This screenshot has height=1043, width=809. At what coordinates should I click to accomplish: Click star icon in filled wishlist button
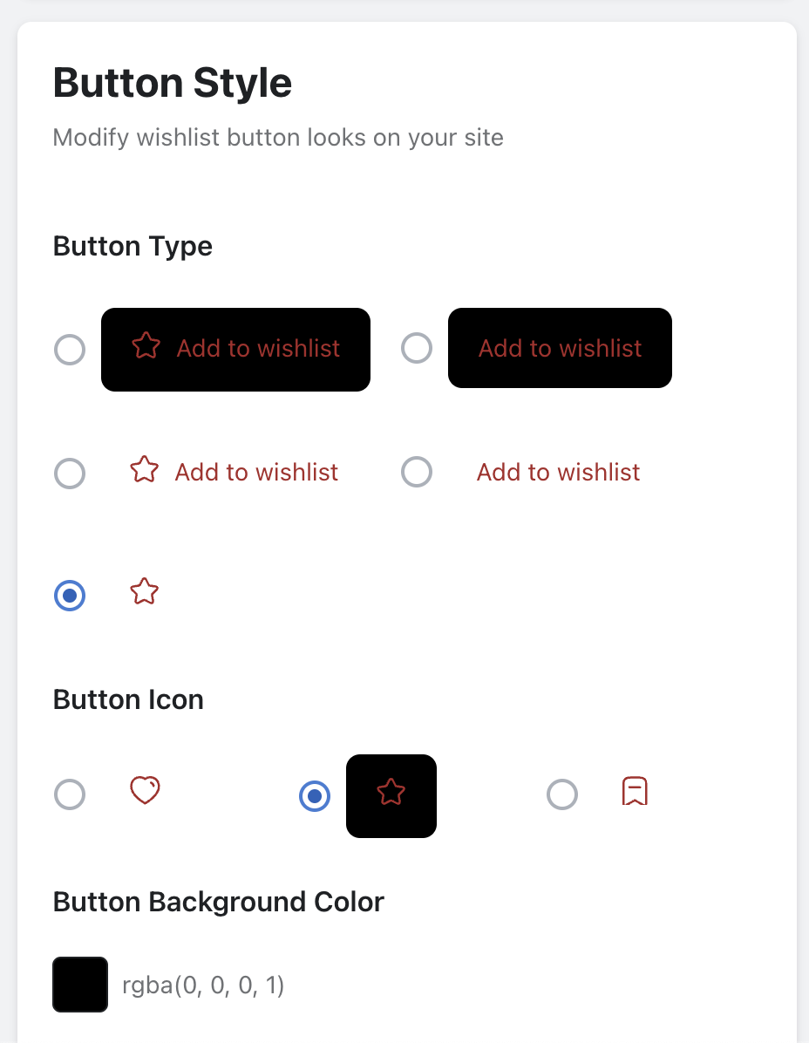146,347
